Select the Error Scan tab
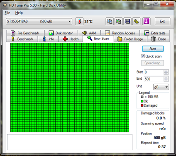This screenshot has height=156, width=176. click(98, 39)
